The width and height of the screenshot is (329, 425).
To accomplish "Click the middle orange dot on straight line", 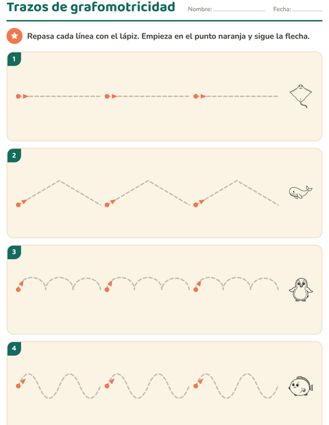I will [x=107, y=96].
